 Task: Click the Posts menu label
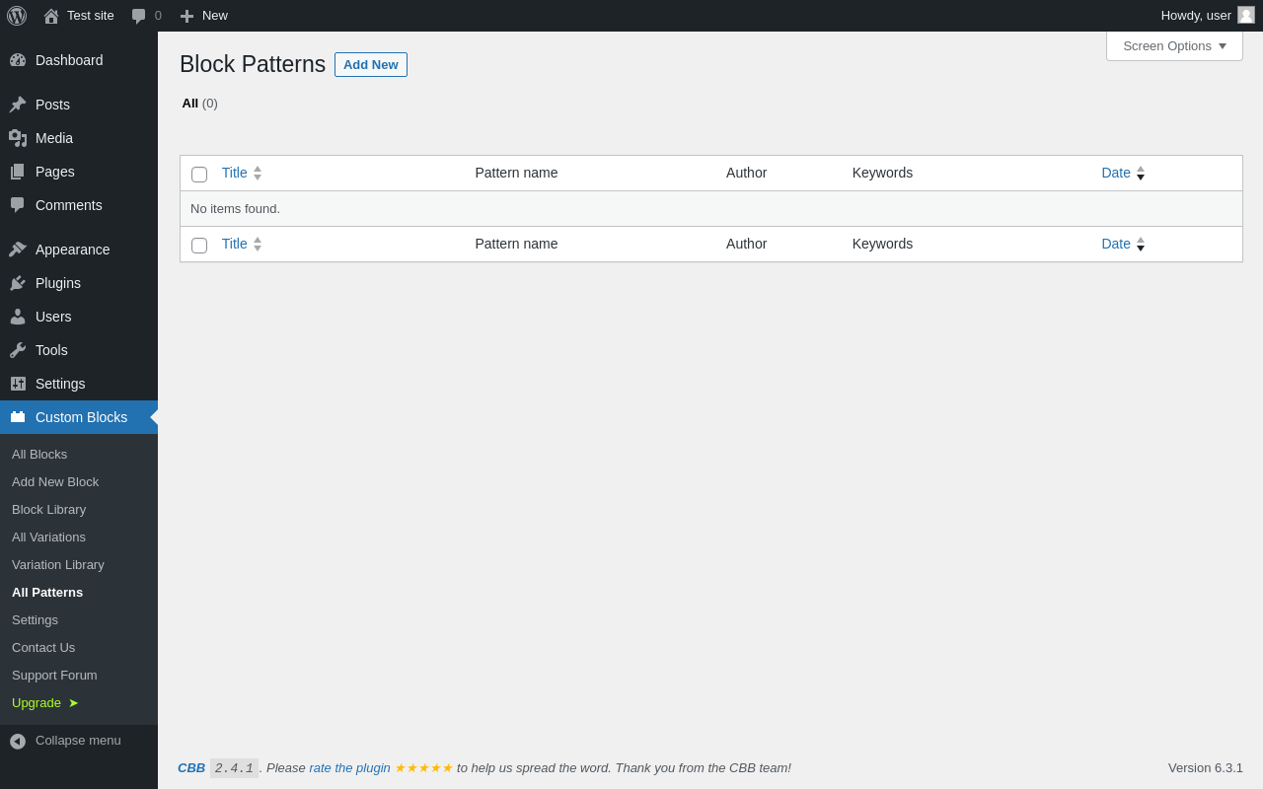point(52,105)
